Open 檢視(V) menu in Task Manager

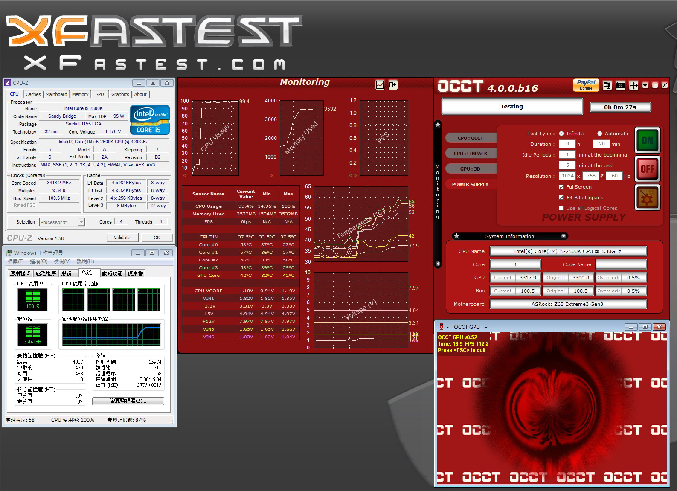(62, 261)
